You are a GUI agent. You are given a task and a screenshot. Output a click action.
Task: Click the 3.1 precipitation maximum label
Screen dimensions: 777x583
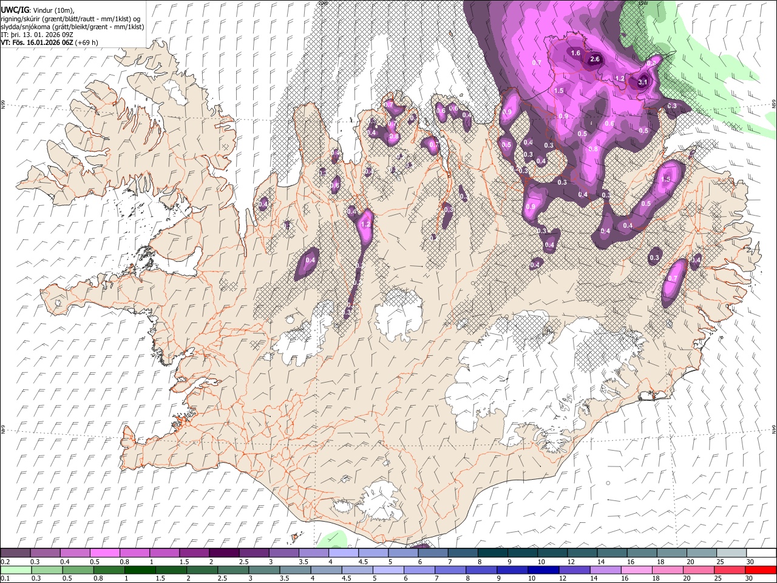[x=643, y=83]
